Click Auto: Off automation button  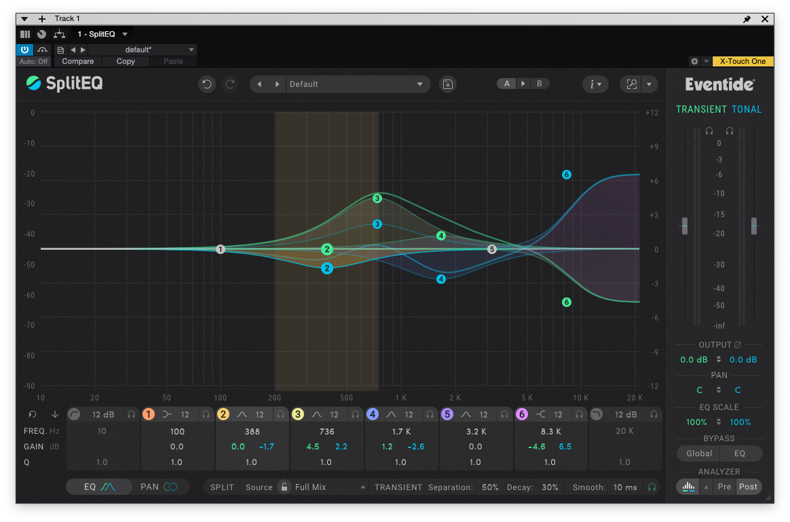tap(33, 62)
